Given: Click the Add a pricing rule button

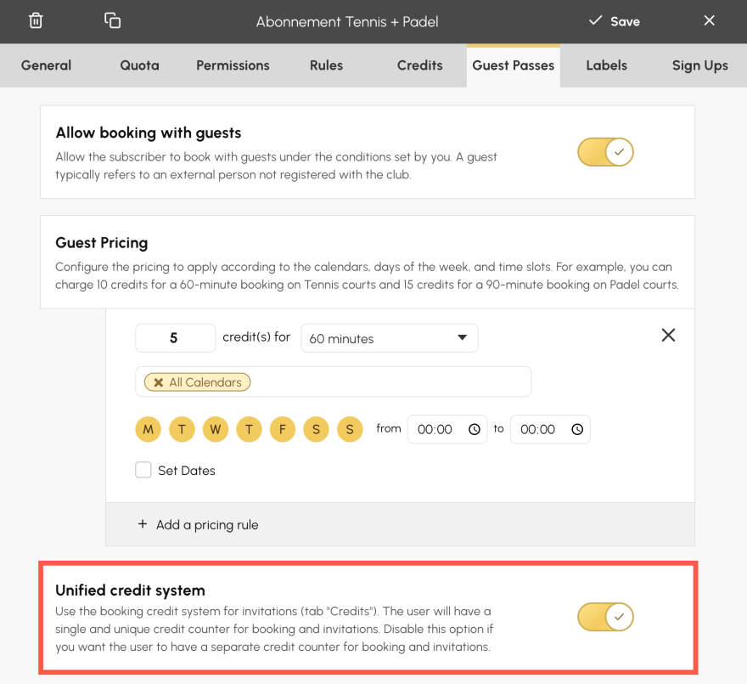Looking at the screenshot, I should click(207, 524).
